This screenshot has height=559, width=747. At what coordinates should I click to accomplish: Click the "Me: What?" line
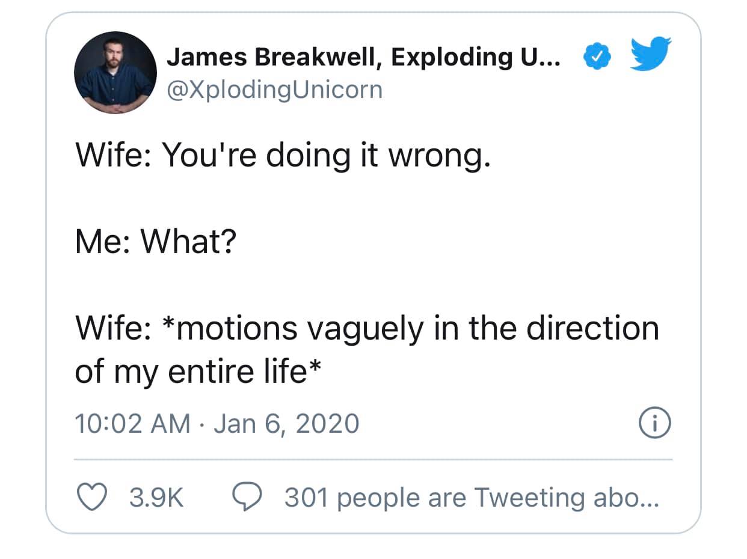pyautogui.click(x=156, y=242)
